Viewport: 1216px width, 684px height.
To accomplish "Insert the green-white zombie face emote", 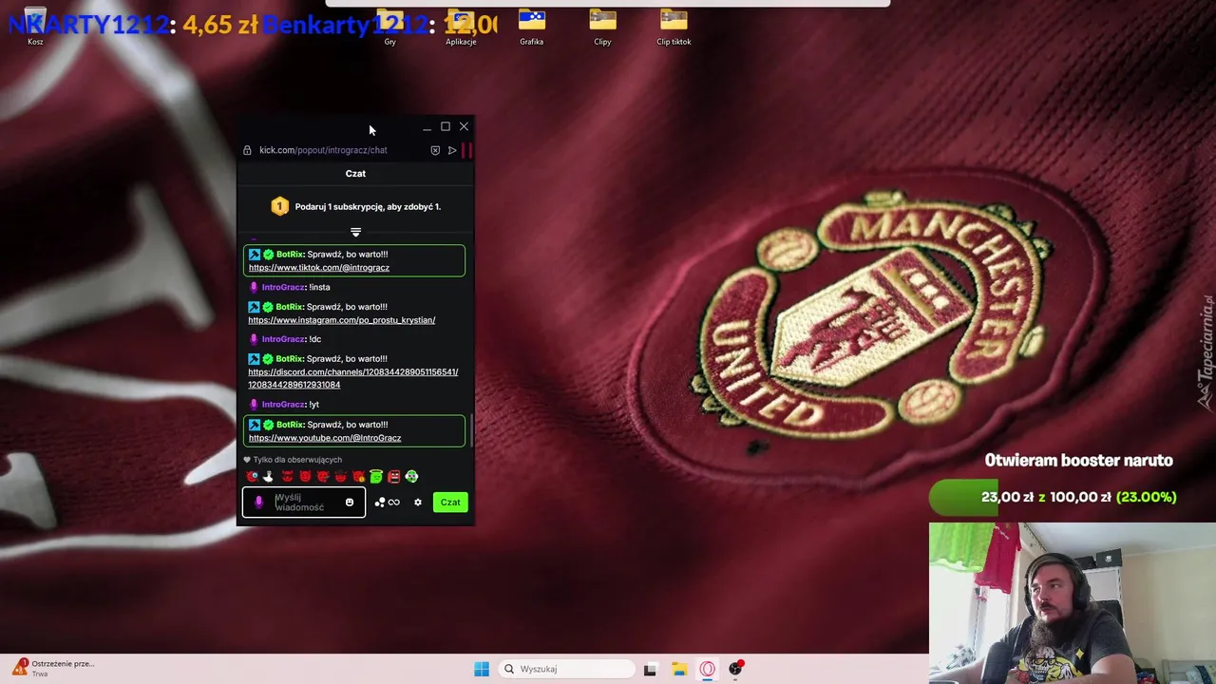I will coord(411,476).
